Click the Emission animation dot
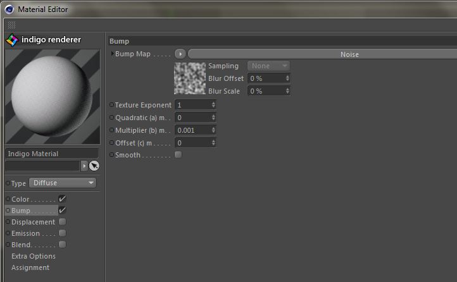 click(x=8, y=233)
